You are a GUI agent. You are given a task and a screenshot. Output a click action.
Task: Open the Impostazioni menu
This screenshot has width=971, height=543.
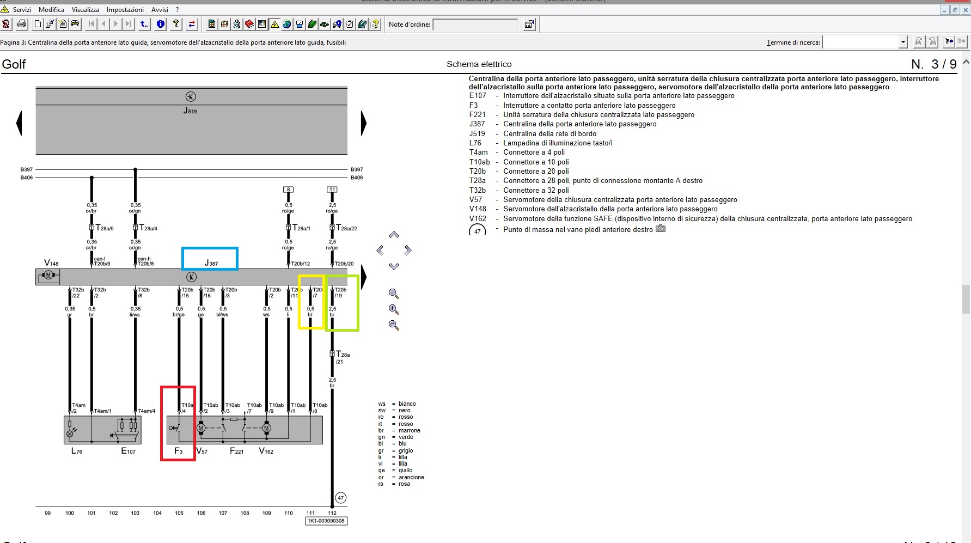pyautogui.click(x=125, y=9)
